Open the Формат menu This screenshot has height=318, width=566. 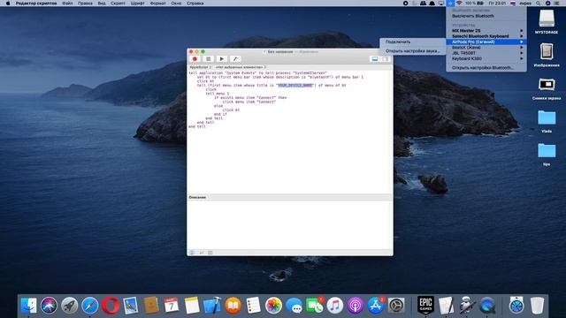pos(157,4)
